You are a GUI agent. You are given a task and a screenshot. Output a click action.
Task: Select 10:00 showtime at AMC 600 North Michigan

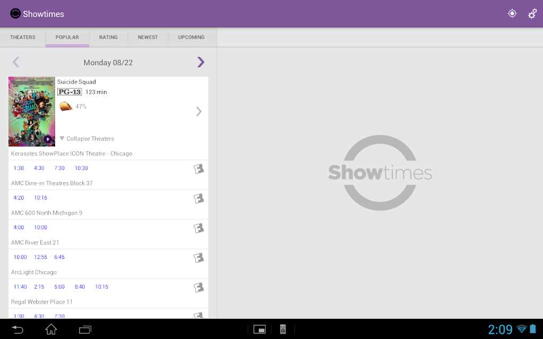[40, 228]
